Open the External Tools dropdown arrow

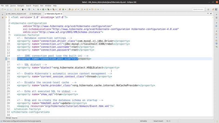(x=56, y=9)
